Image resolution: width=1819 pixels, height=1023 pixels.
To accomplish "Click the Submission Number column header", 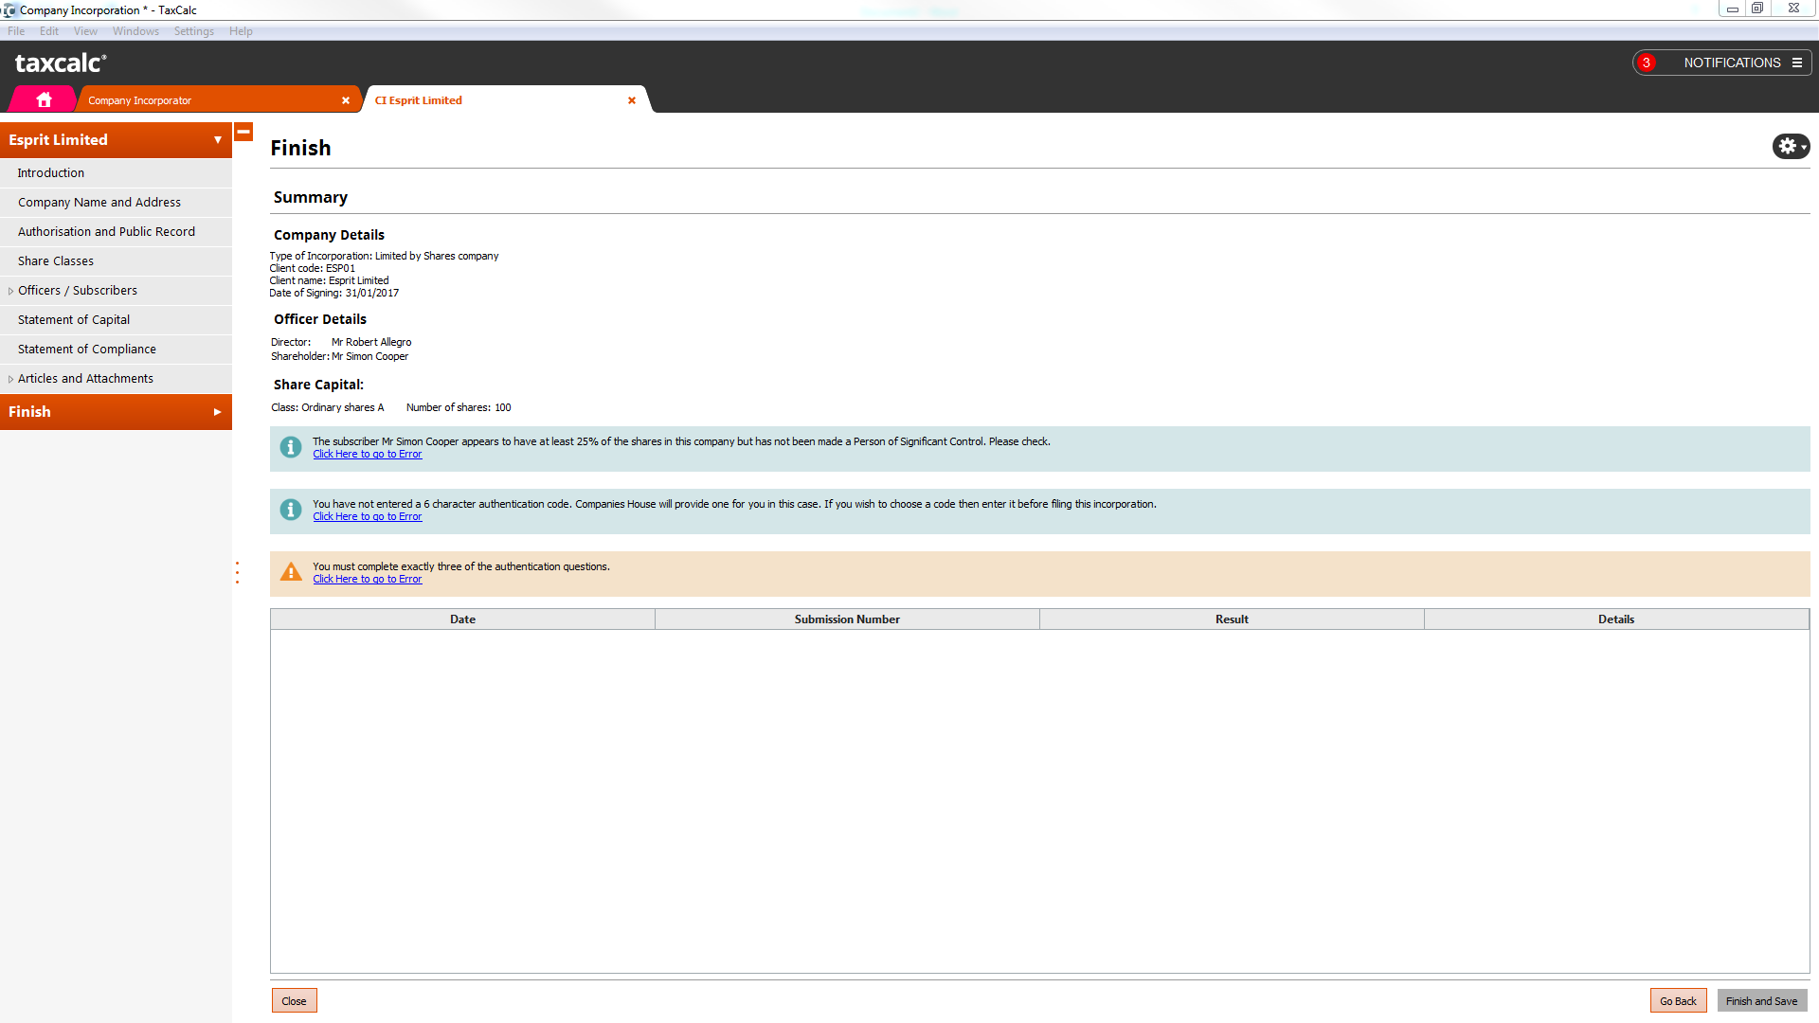I will 847,619.
